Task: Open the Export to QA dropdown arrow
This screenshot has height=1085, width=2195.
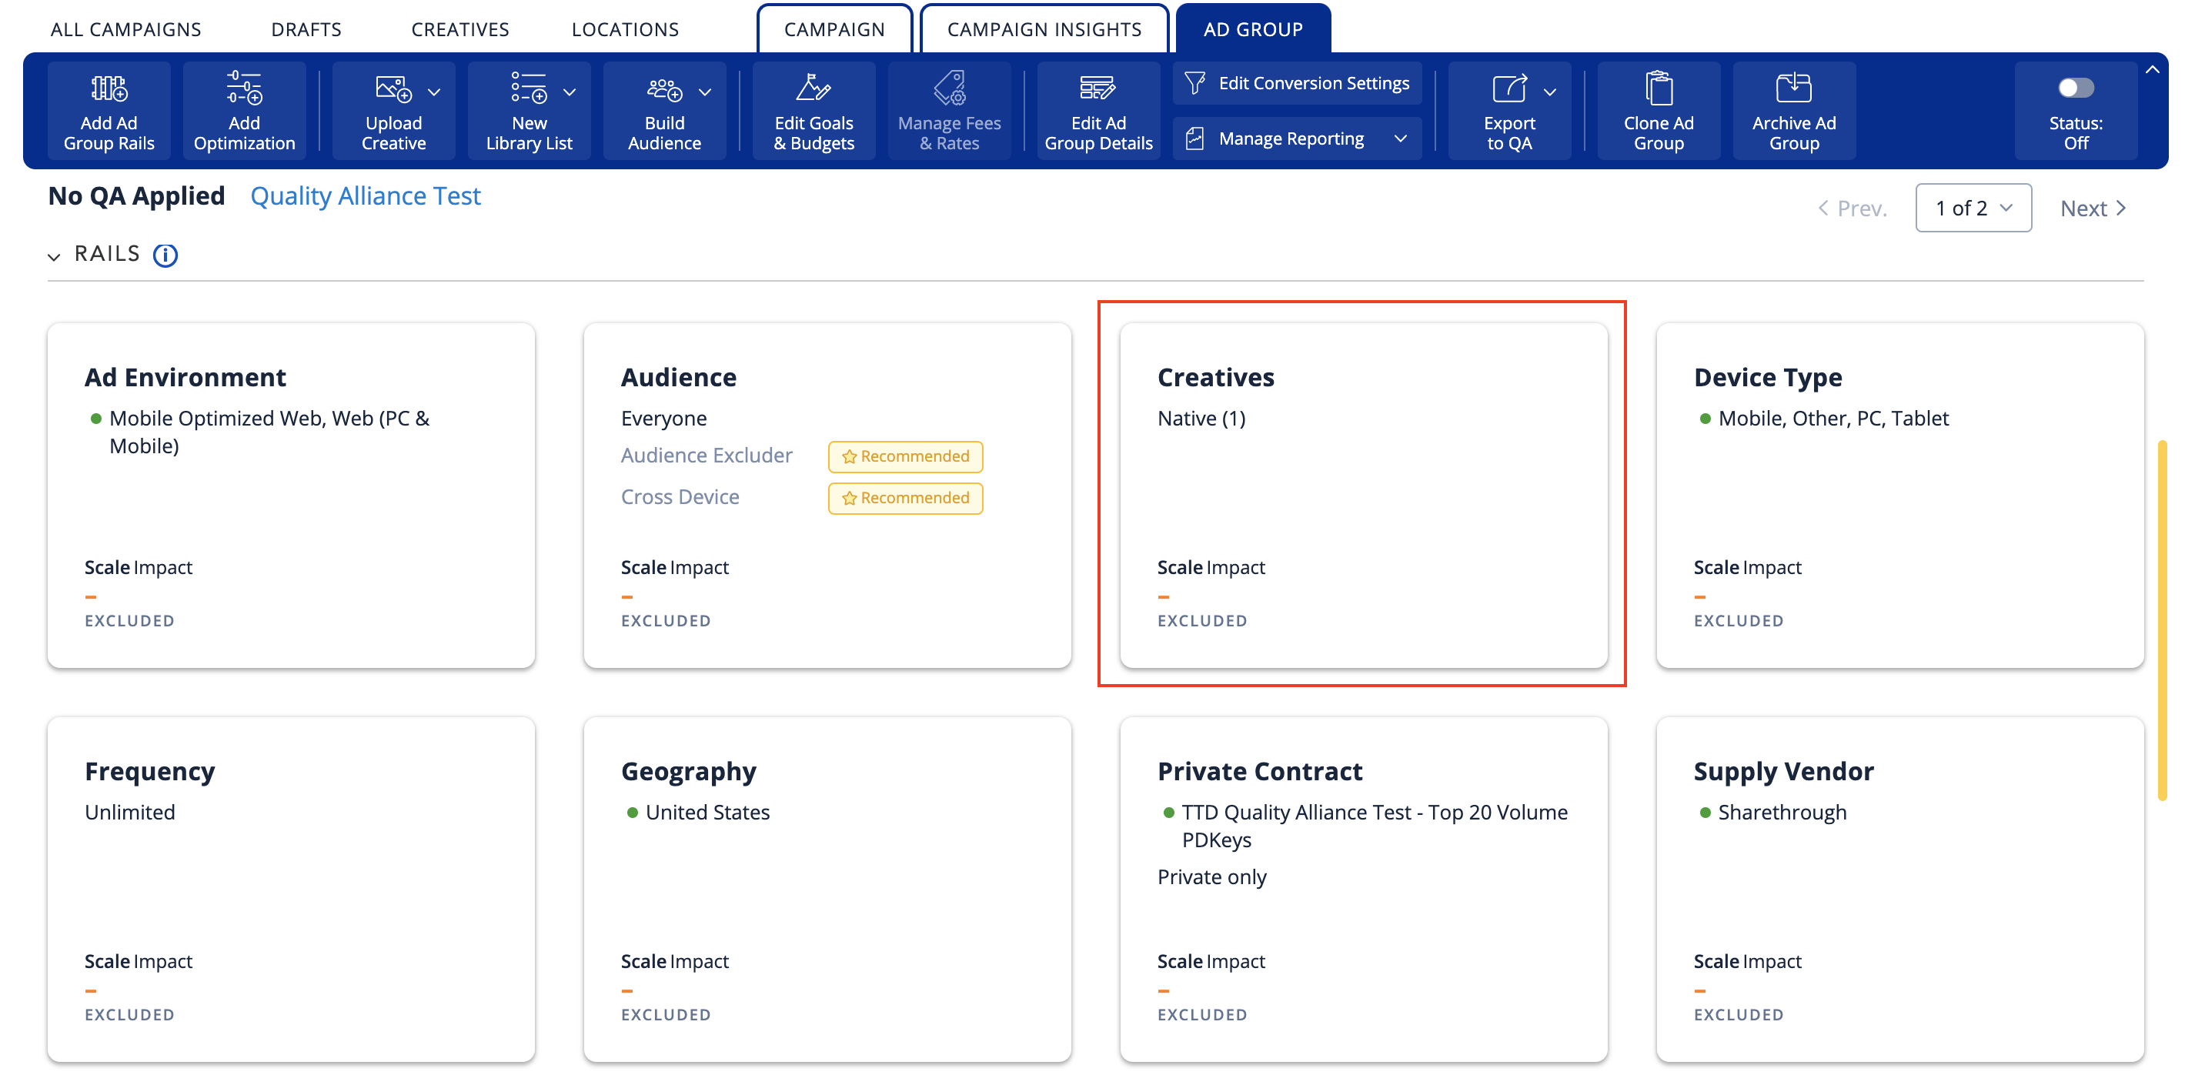Action: click(x=1549, y=91)
